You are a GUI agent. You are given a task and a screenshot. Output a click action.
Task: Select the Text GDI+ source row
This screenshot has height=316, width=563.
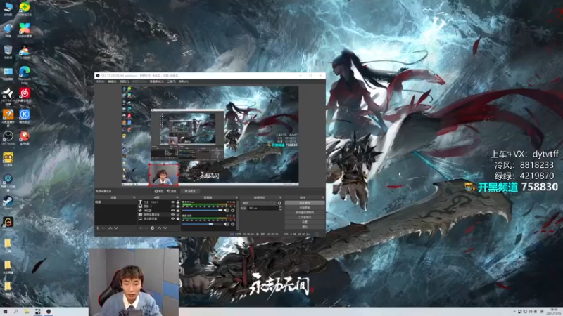[159, 202]
